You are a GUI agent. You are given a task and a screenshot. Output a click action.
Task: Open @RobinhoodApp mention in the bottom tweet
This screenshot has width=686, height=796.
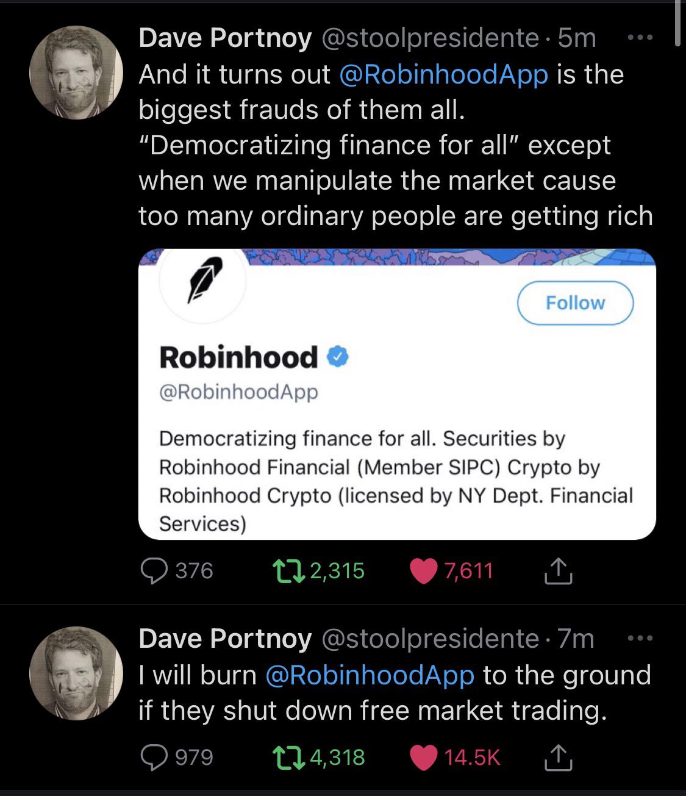tap(370, 675)
